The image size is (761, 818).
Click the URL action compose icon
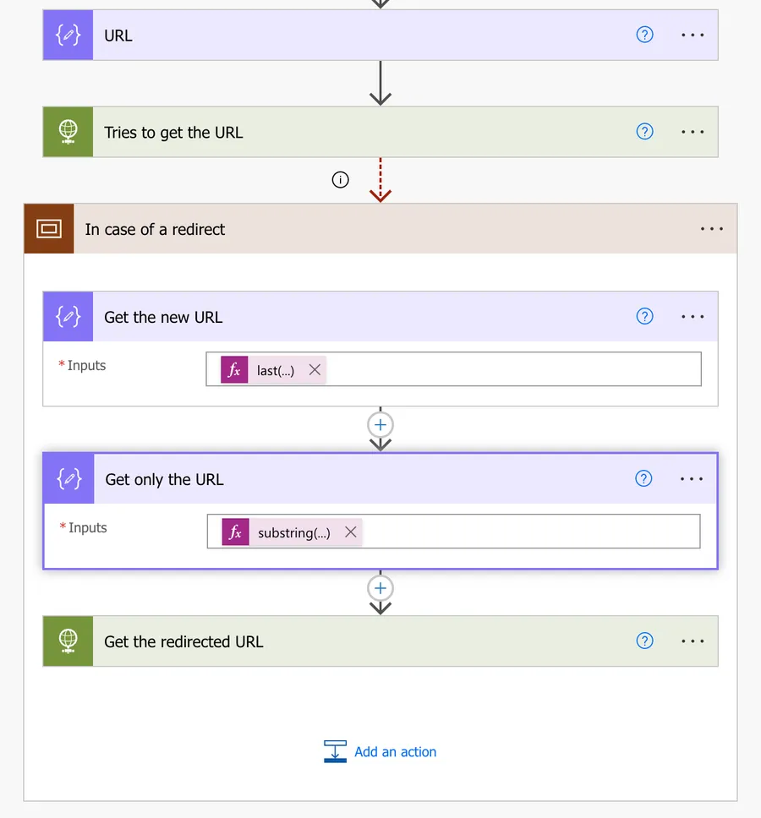(x=68, y=35)
